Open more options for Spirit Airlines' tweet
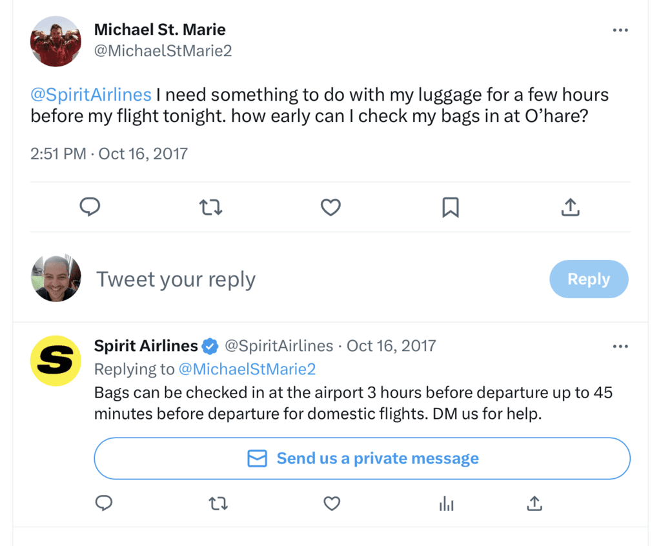 [620, 346]
